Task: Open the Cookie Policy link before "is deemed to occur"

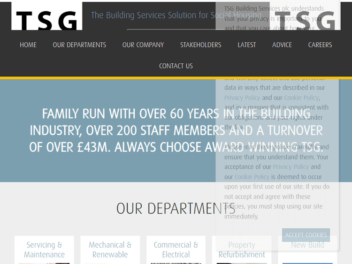Action: pos(252,177)
